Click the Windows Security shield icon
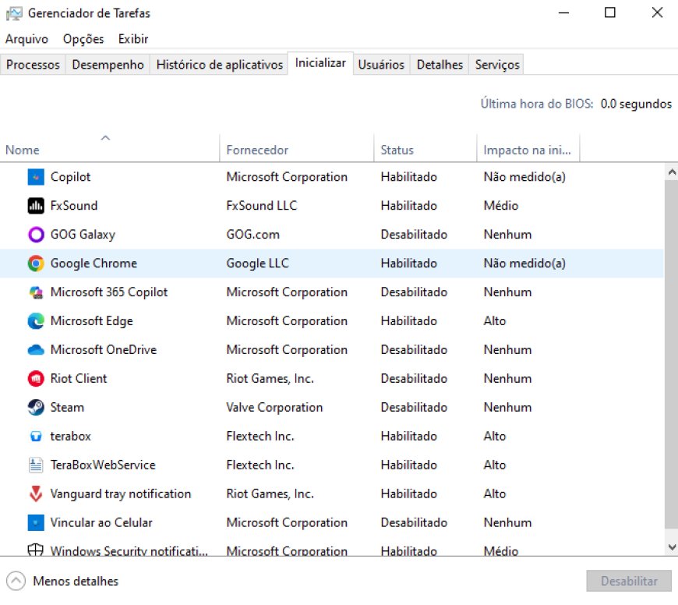Viewport: 678px width, 605px height. pos(35,550)
